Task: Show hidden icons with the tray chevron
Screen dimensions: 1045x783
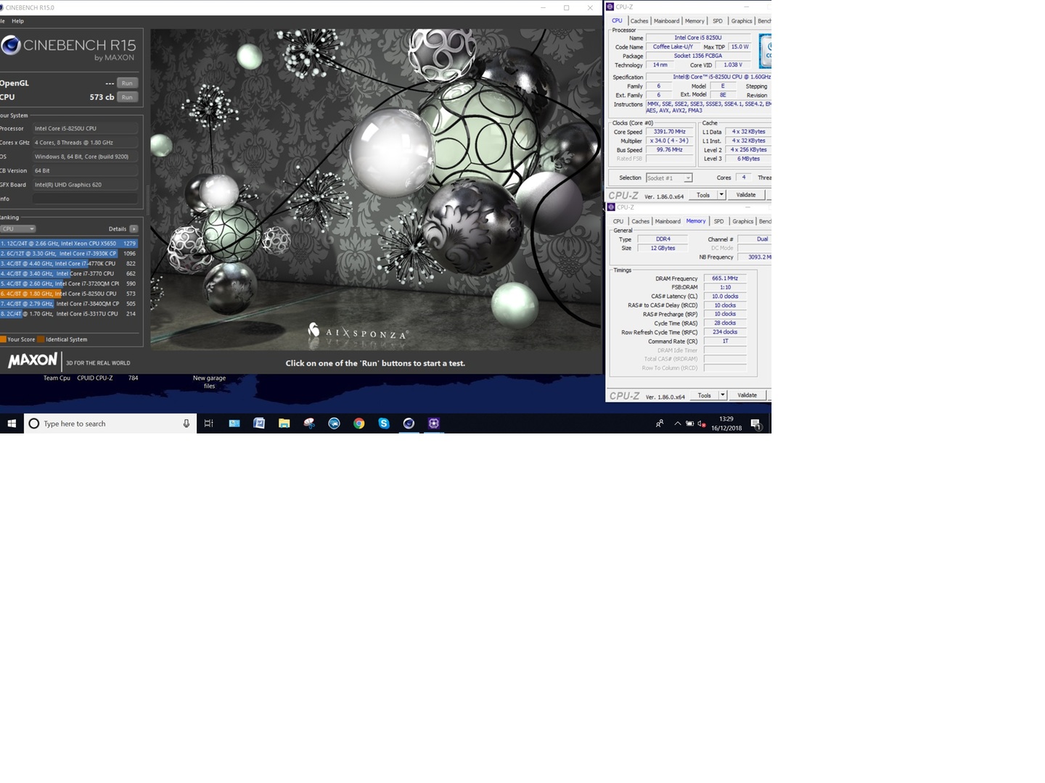Action: point(678,423)
